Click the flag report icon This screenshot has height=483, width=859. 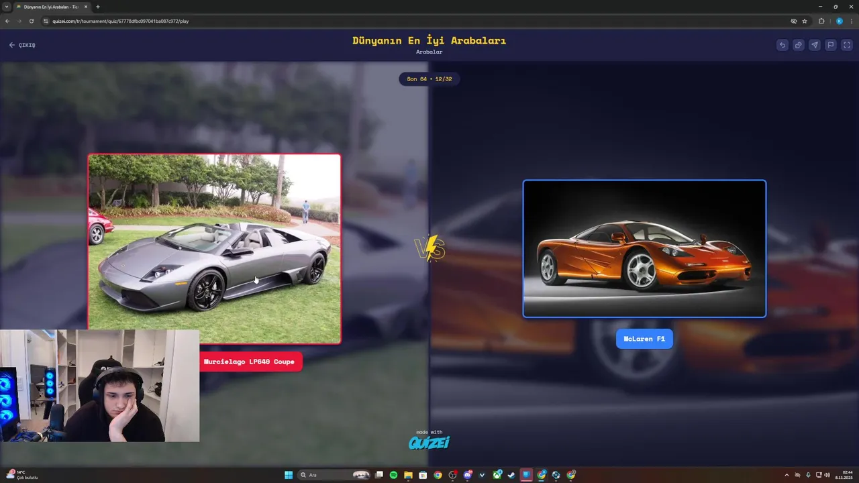[x=831, y=45]
